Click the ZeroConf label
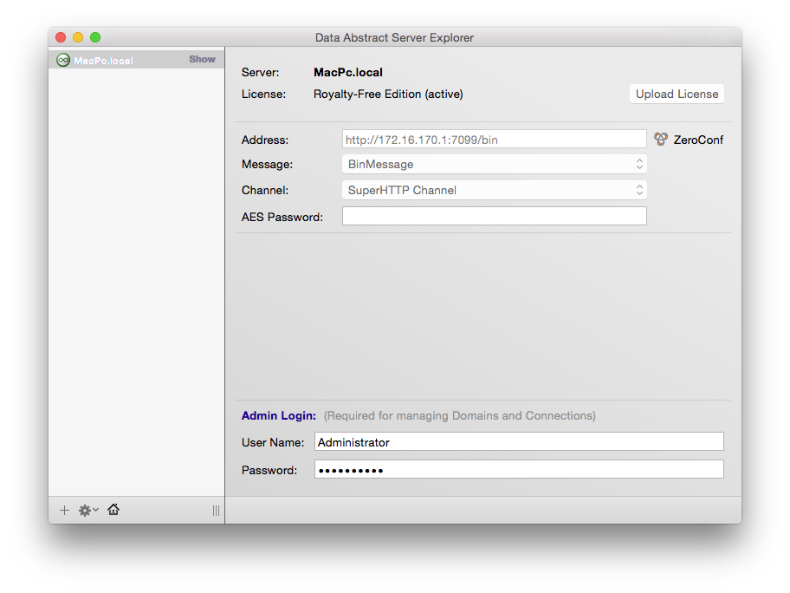The height and width of the screenshot is (593, 790). [x=698, y=140]
